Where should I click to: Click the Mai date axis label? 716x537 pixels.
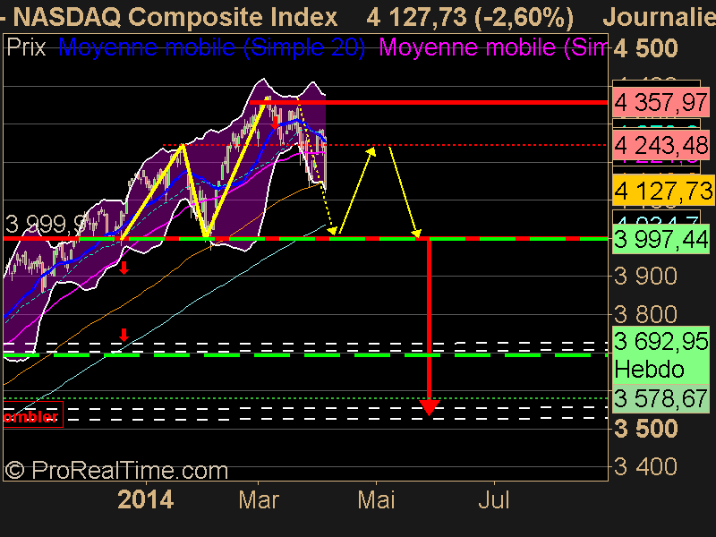(x=376, y=500)
